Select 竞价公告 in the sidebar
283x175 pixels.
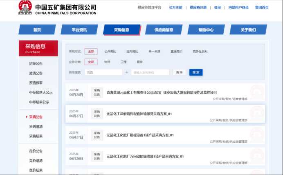(36, 151)
